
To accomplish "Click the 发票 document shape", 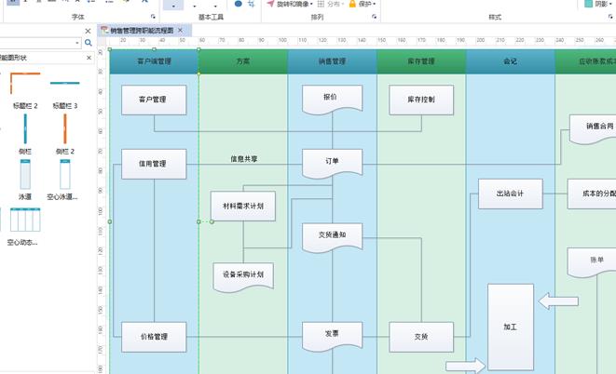I will pos(333,336).
